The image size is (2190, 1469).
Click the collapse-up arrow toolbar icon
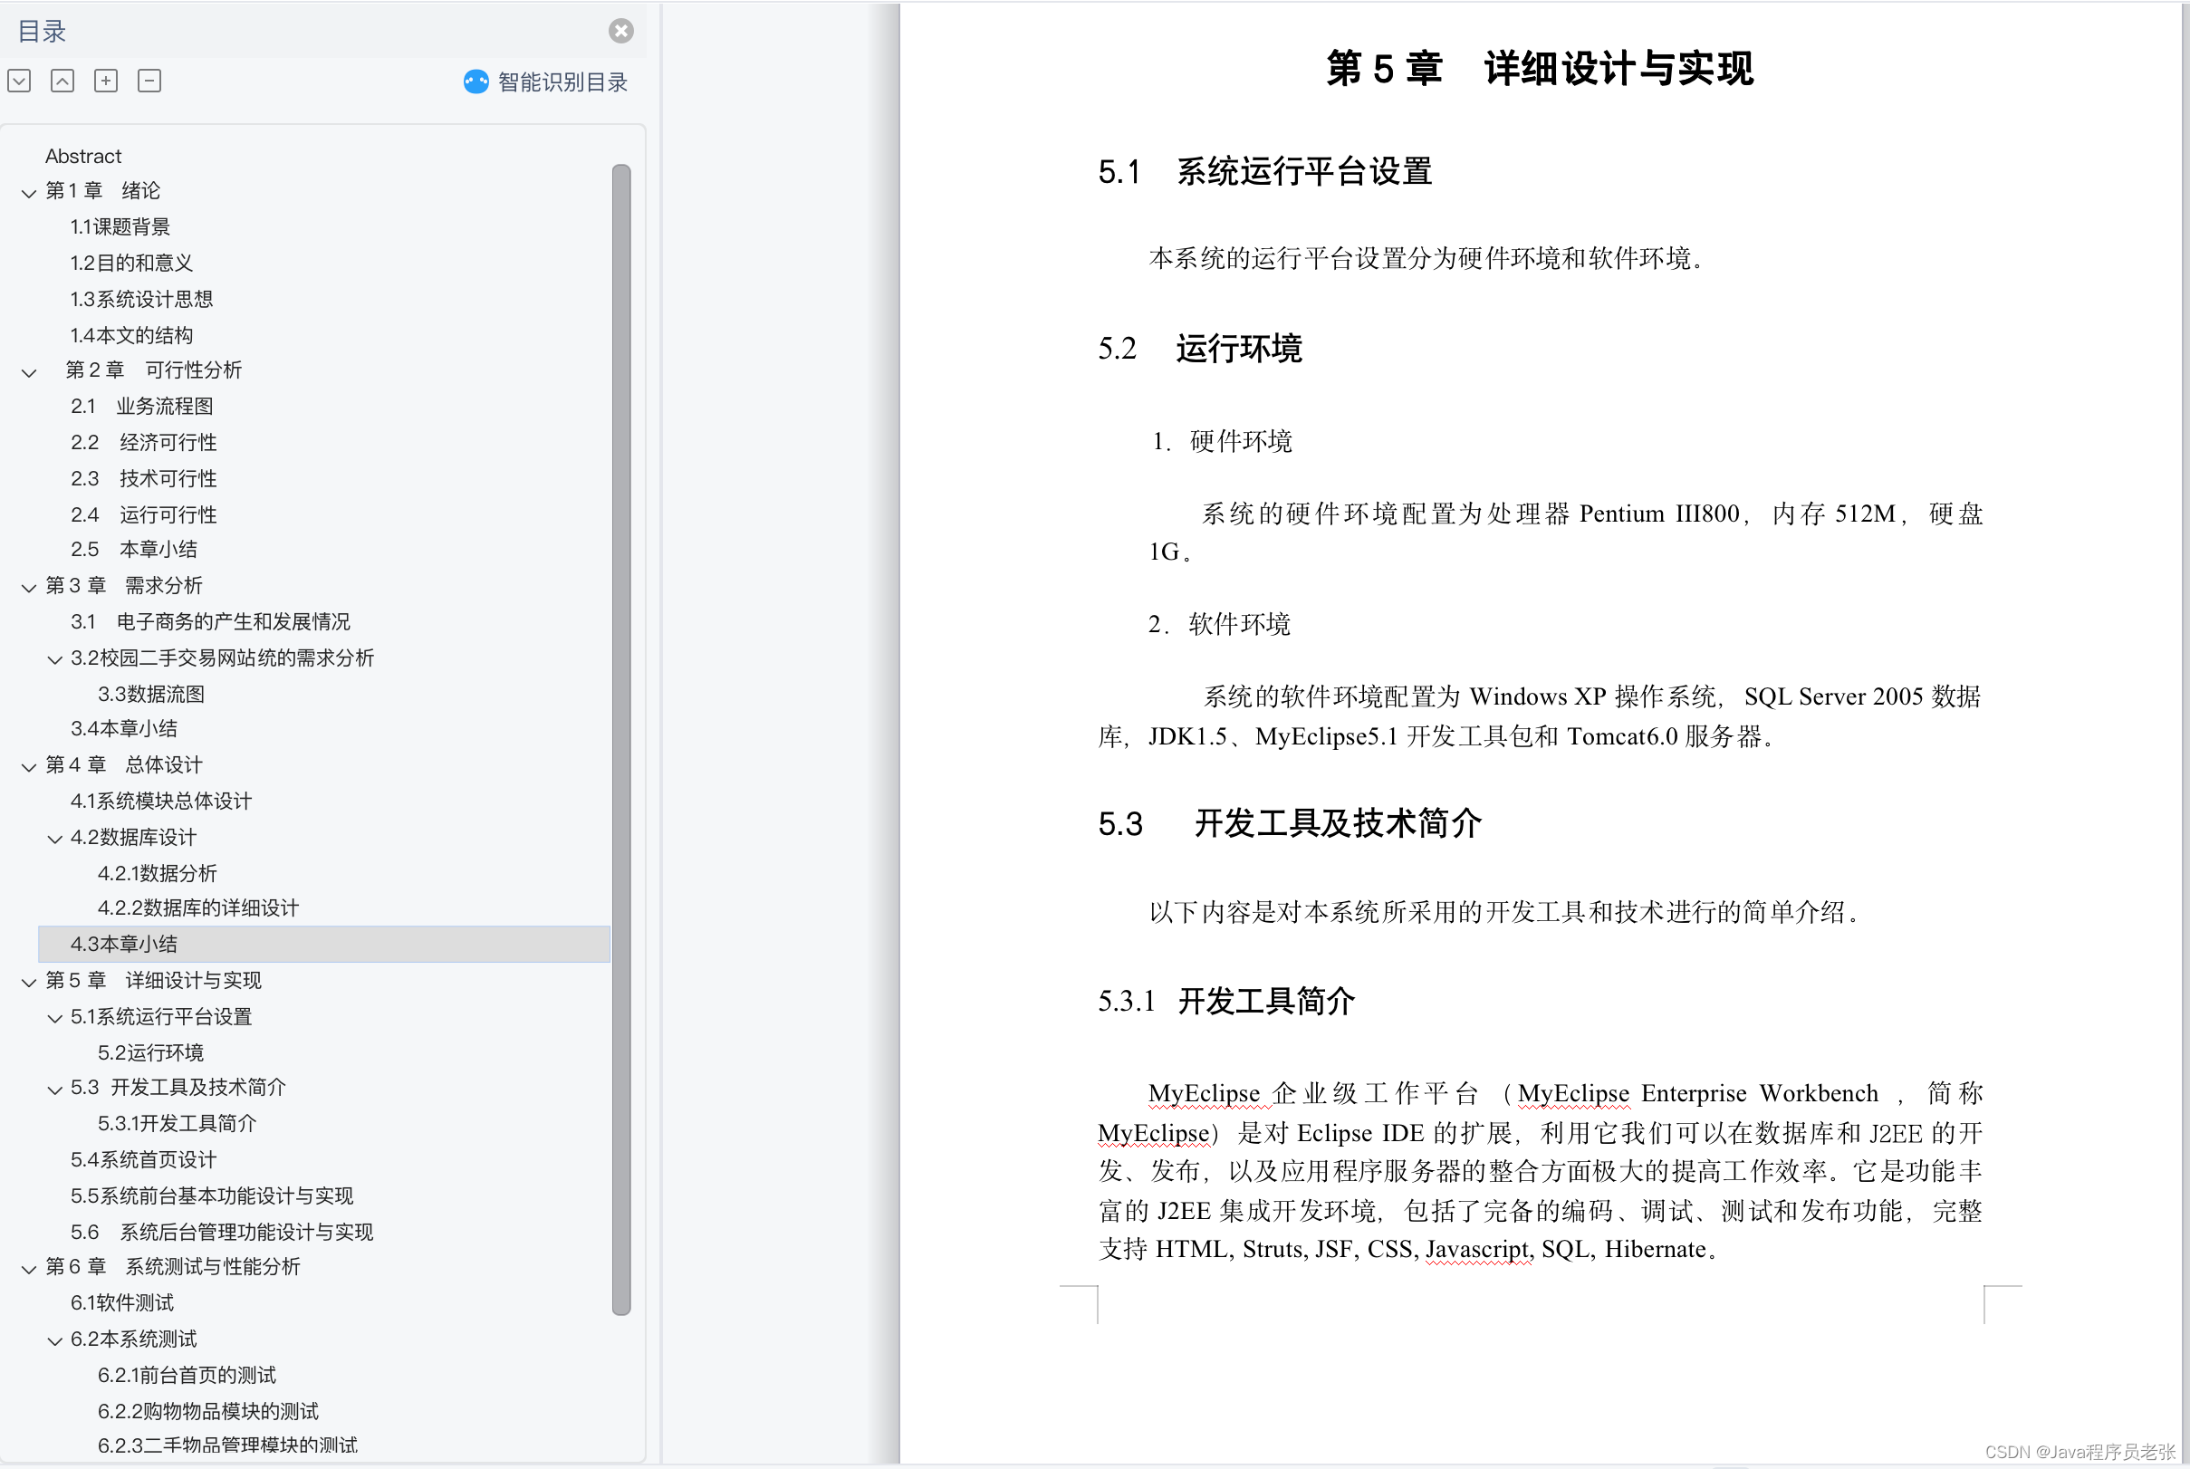point(62,81)
